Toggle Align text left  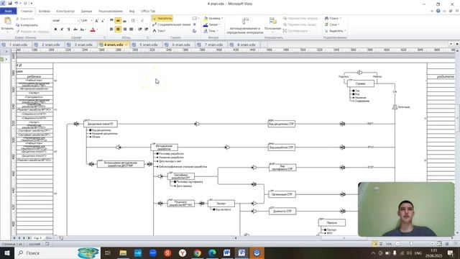(111, 29)
